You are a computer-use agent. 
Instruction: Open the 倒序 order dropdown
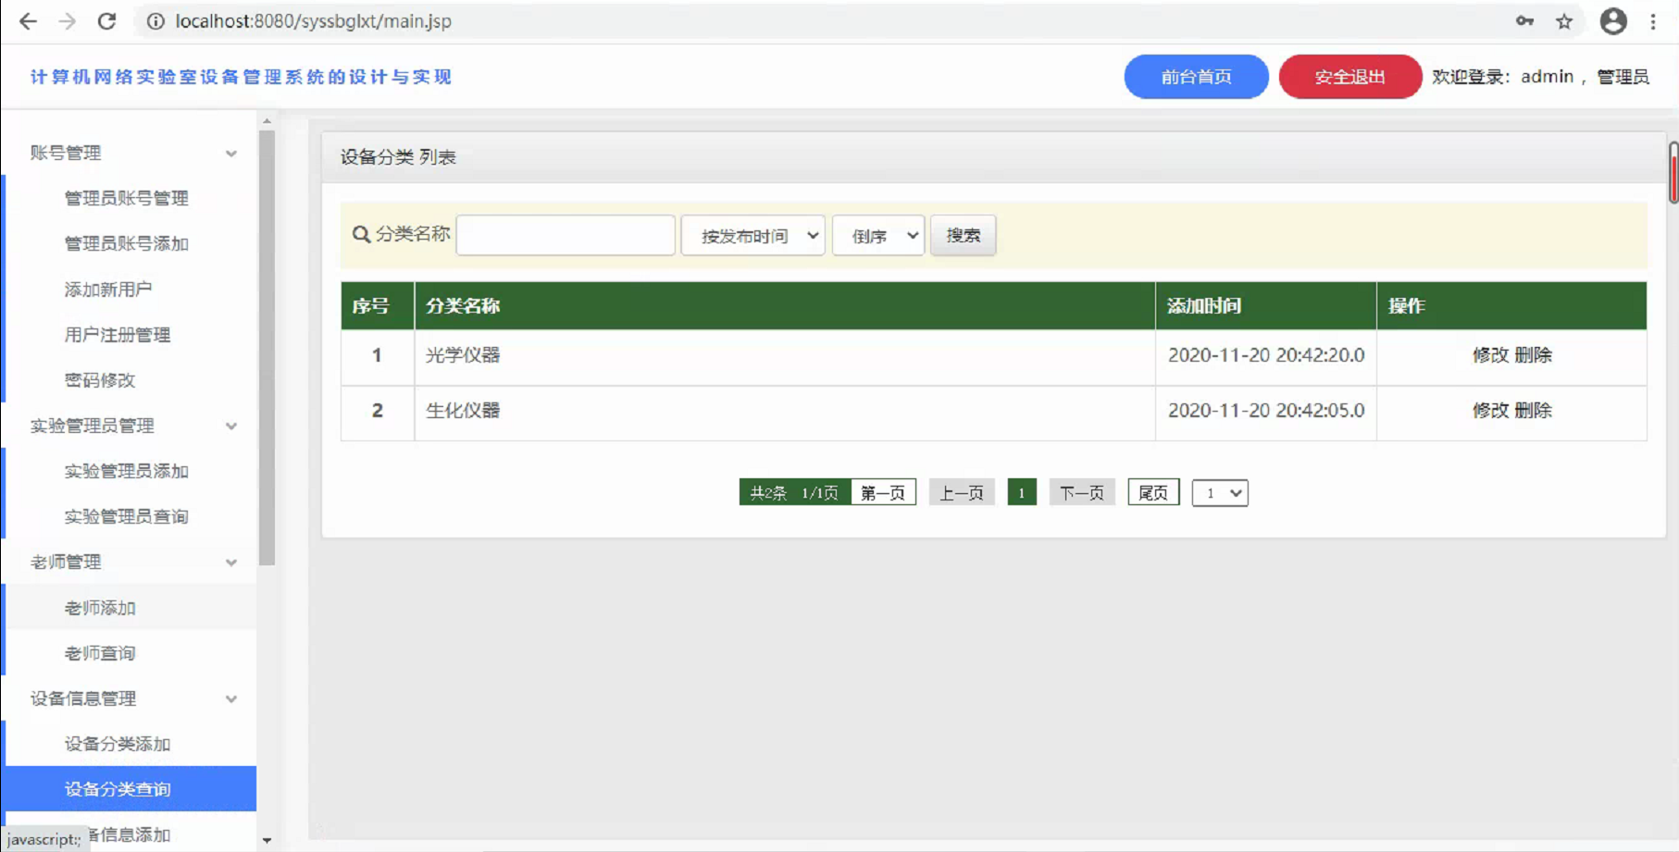pyautogui.click(x=878, y=235)
